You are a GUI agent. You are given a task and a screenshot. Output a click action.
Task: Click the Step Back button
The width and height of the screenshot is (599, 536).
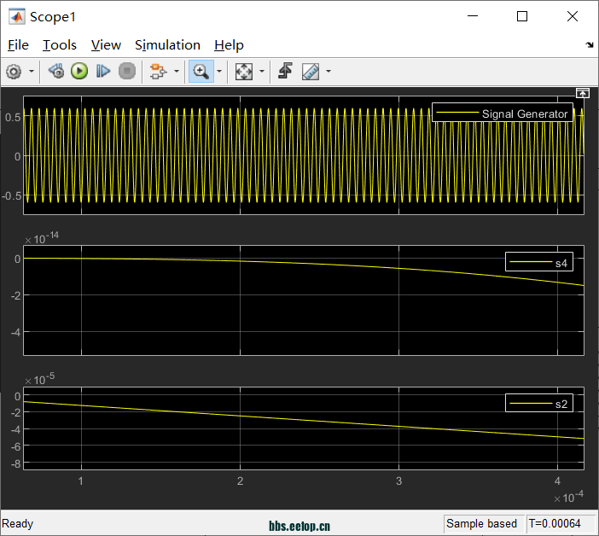coord(56,72)
